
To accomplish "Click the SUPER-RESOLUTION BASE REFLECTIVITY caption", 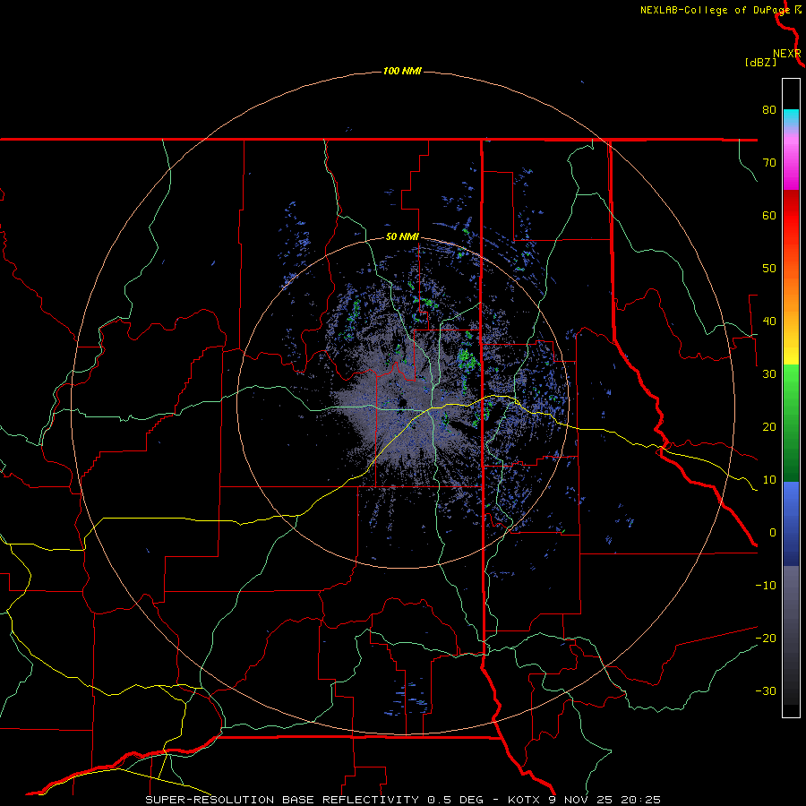I will click(x=282, y=800).
